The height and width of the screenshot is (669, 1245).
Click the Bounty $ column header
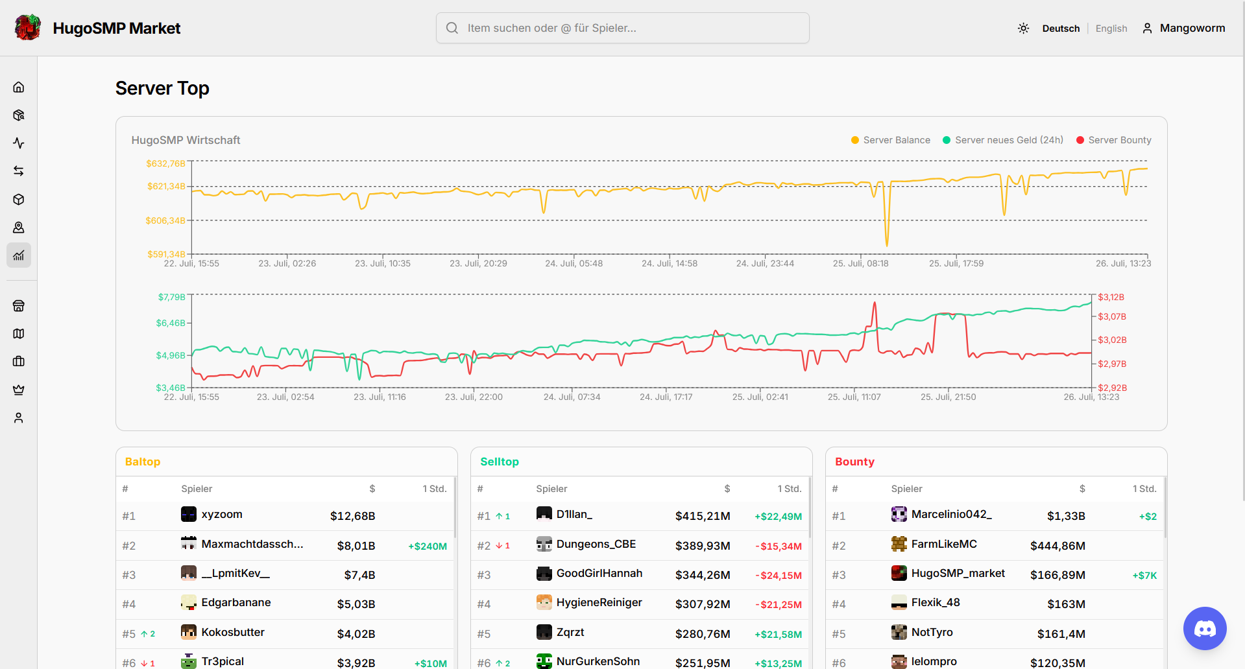[x=1082, y=489]
